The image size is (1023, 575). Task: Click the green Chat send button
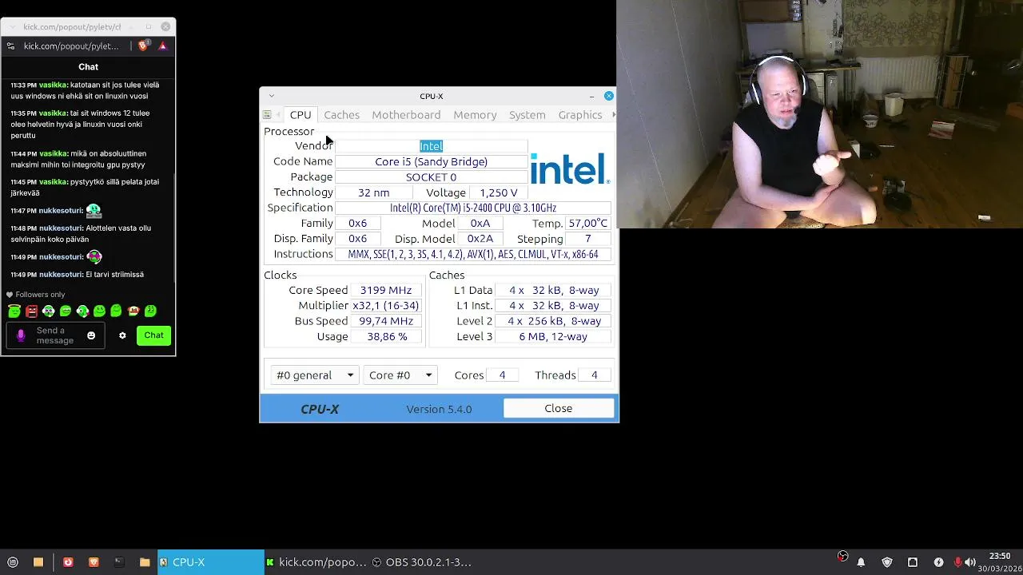point(153,335)
